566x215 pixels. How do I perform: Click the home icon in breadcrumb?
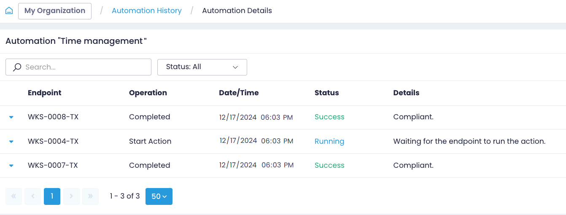point(9,11)
